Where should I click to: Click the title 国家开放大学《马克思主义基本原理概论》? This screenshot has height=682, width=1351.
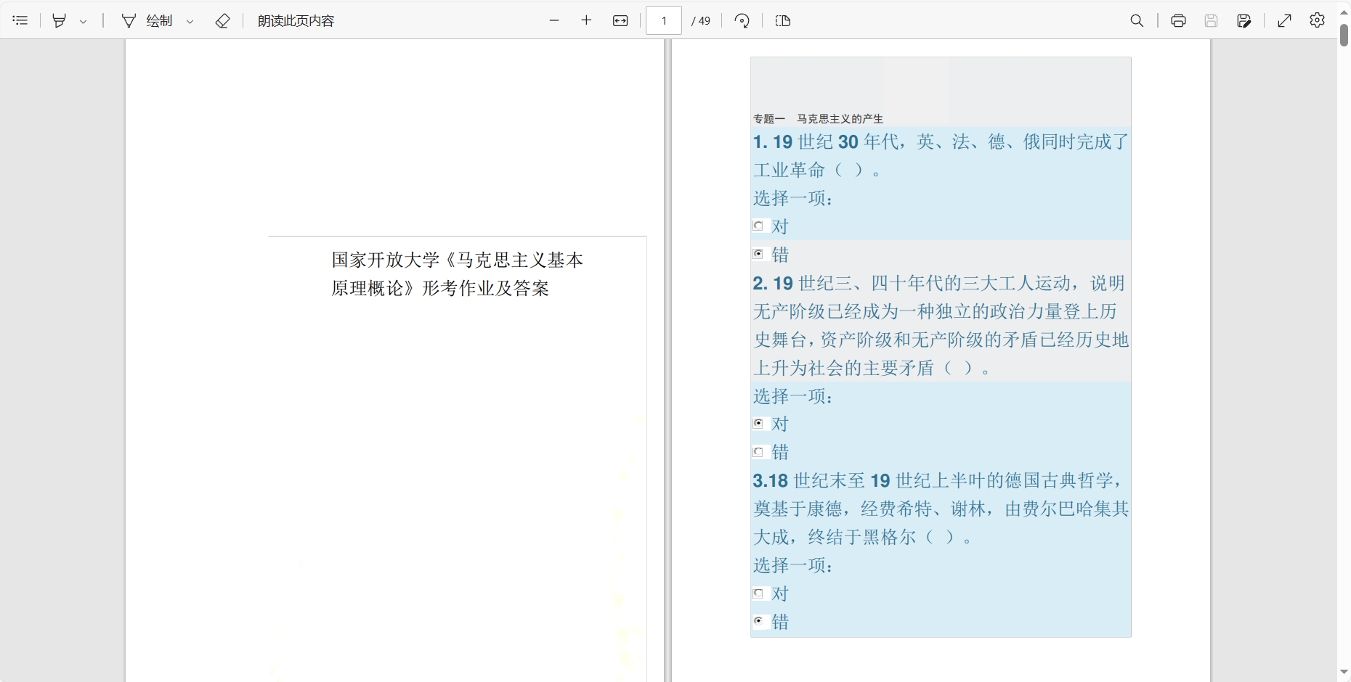point(458,274)
